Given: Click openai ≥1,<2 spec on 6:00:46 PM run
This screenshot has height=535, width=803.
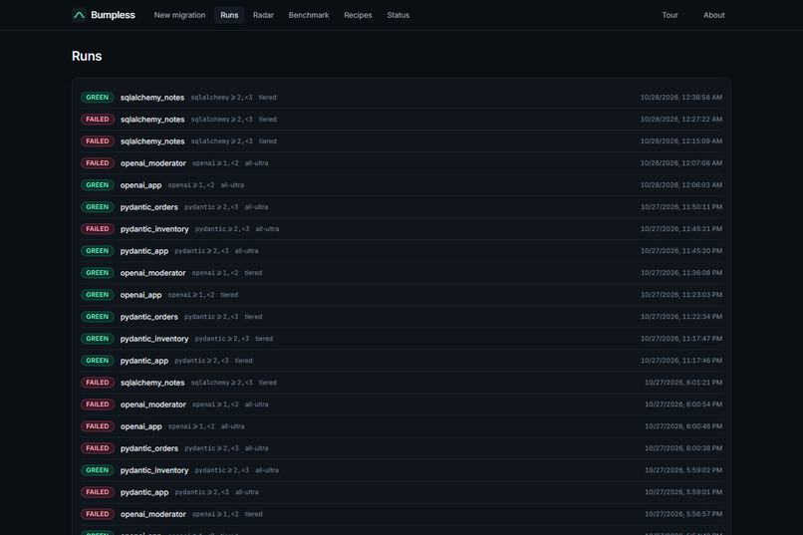Looking at the screenshot, I should 191,426.
